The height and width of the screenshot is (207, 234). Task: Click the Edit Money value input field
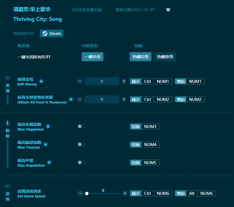(102, 81)
